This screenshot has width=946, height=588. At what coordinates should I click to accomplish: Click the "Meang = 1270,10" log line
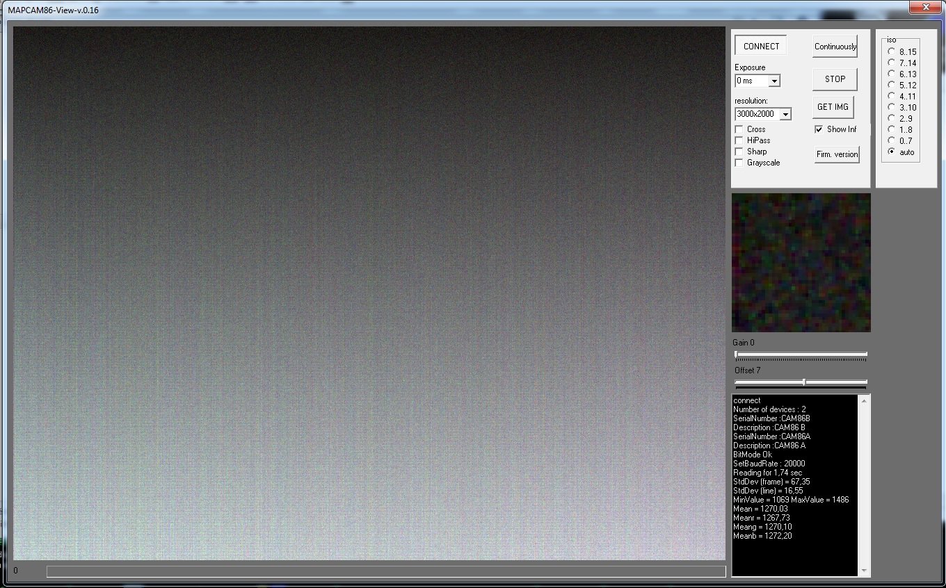click(762, 527)
